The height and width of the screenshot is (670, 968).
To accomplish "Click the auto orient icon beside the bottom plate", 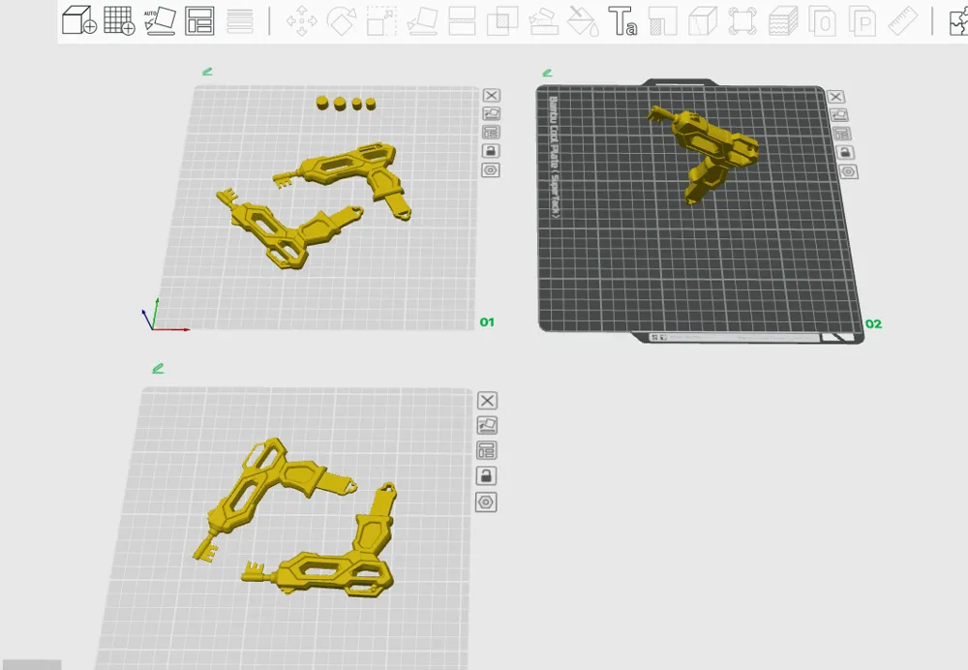I will 487,425.
